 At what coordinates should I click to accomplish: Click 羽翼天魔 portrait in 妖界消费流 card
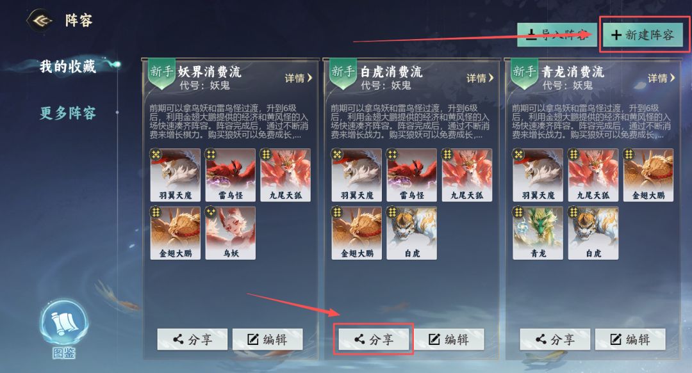tap(175, 175)
